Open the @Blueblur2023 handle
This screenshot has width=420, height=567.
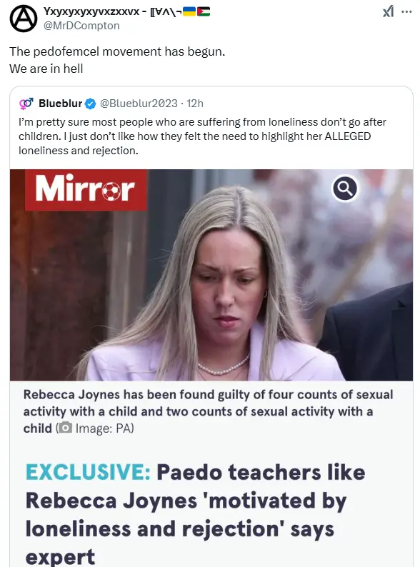coord(139,104)
